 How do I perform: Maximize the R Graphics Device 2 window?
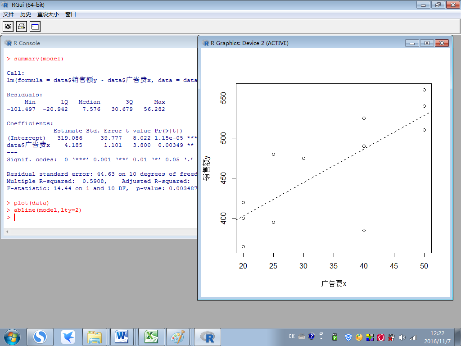pos(427,43)
